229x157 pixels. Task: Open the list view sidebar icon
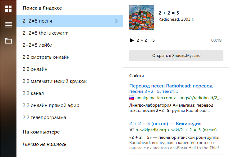point(8,25)
